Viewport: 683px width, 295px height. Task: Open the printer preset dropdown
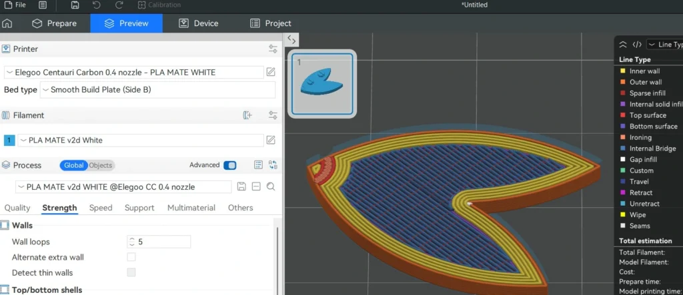point(133,73)
